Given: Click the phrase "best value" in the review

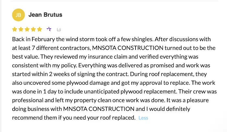Looking at the screenshot, I should pyautogui.click(x=25, y=57).
